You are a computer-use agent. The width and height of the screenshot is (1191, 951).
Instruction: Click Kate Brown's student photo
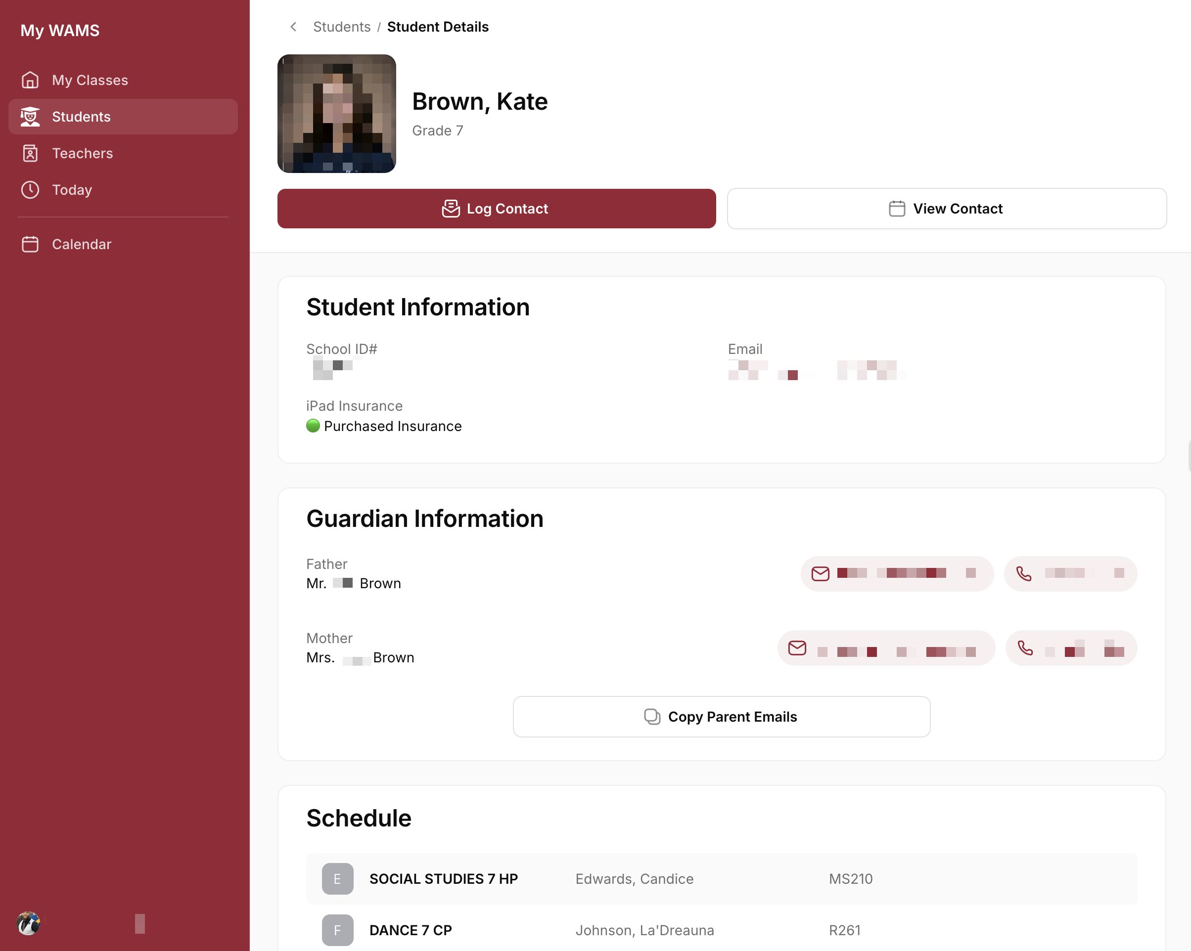pyautogui.click(x=336, y=114)
